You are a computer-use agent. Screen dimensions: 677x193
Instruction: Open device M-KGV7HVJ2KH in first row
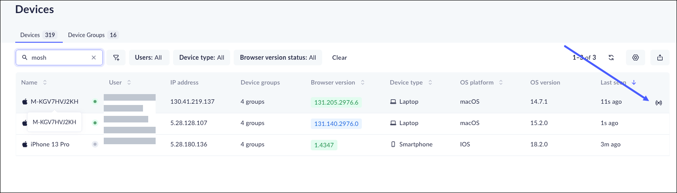click(x=54, y=102)
